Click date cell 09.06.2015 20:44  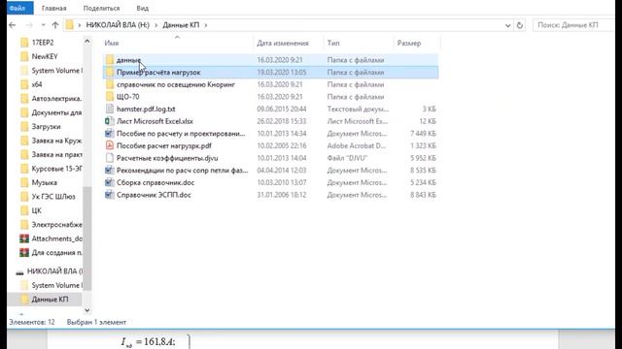pyautogui.click(x=281, y=110)
